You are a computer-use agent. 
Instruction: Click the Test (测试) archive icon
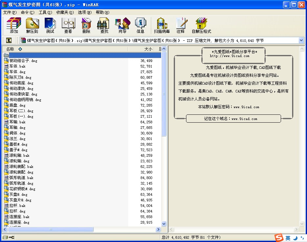[x=50, y=26]
